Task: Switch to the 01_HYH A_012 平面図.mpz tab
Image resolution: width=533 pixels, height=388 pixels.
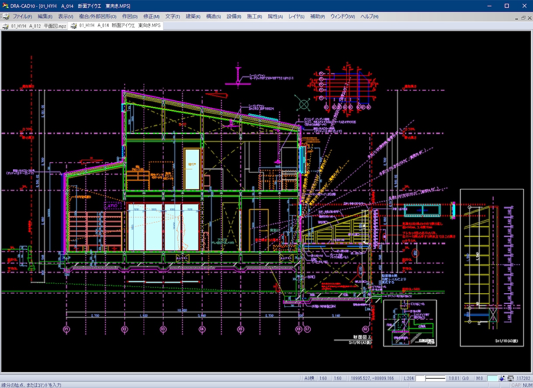Action: click(x=35, y=26)
